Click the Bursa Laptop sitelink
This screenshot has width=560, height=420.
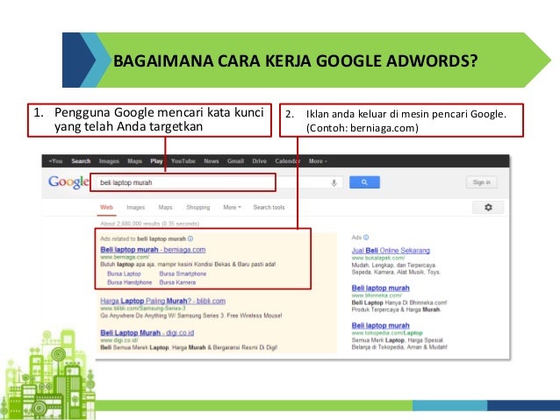[x=125, y=274]
